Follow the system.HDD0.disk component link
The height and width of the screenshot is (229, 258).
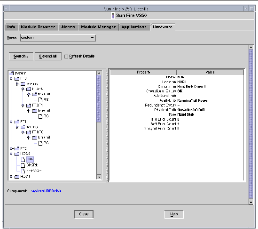(x=46, y=191)
